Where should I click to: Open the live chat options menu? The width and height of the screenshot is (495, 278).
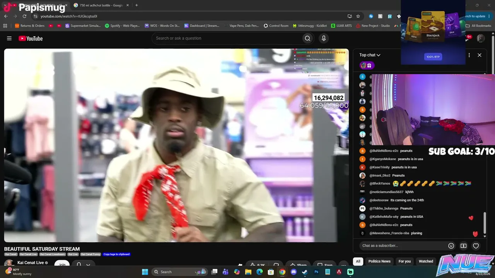coord(469,55)
